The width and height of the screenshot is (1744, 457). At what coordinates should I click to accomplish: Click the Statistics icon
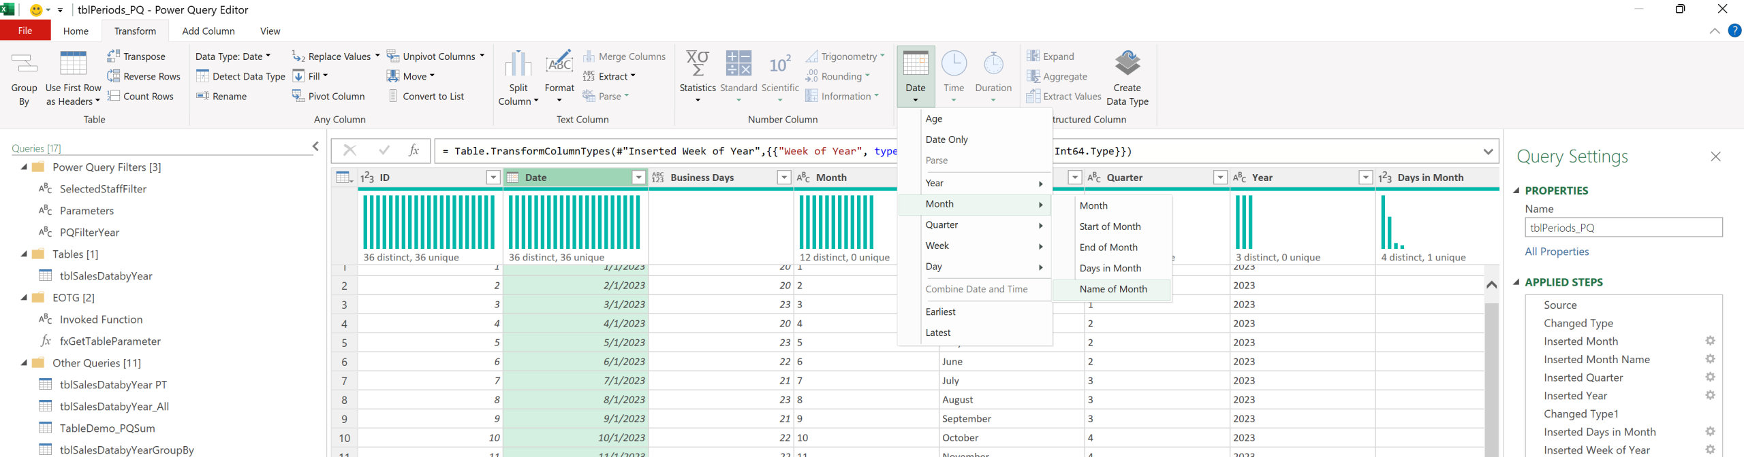698,63
